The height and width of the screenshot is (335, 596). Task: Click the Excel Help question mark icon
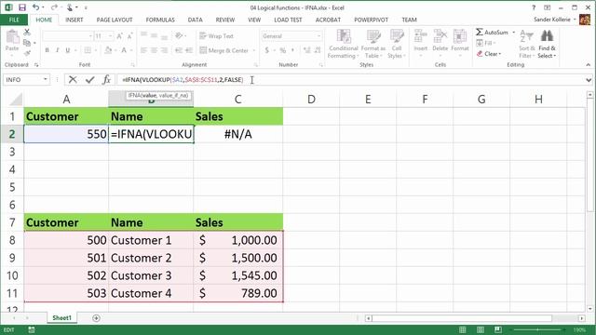pos(534,7)
